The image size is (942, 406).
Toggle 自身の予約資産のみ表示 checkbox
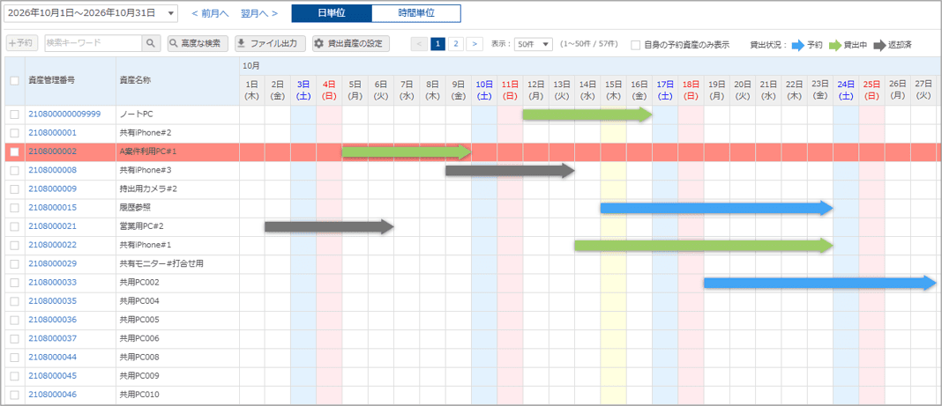click(x=636, y=44)
